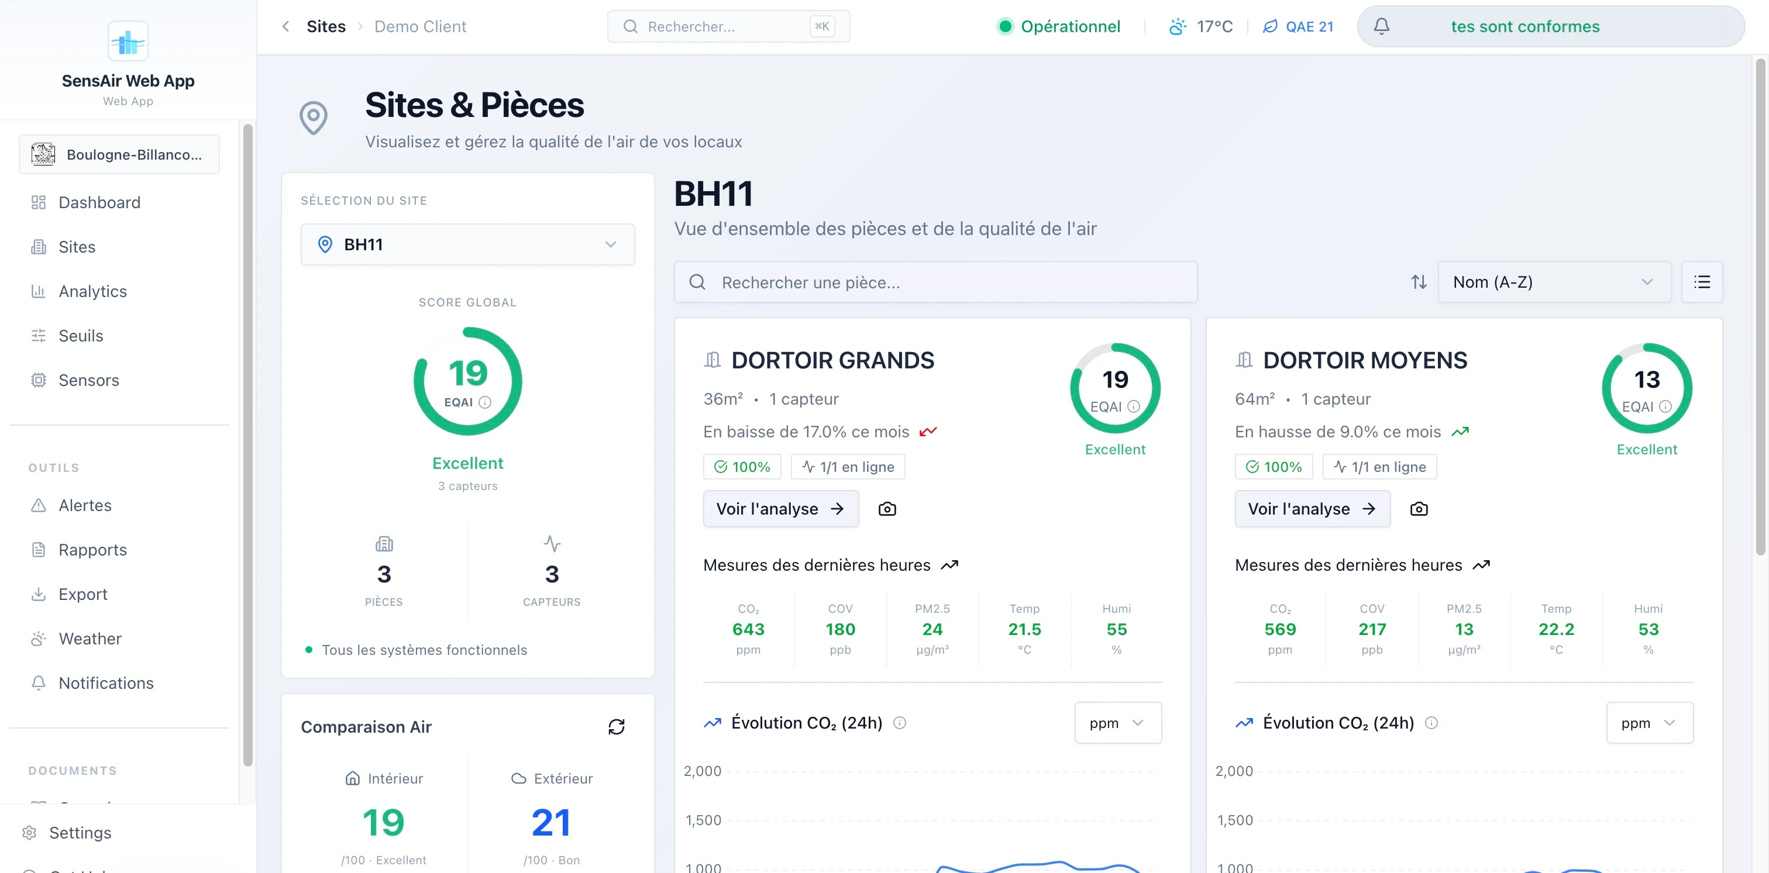Viewport: 1769px width, 873px height.
Task: Open ppm unit dropdown for DORTOIR MOYENS
Action: click(1650, 723)
